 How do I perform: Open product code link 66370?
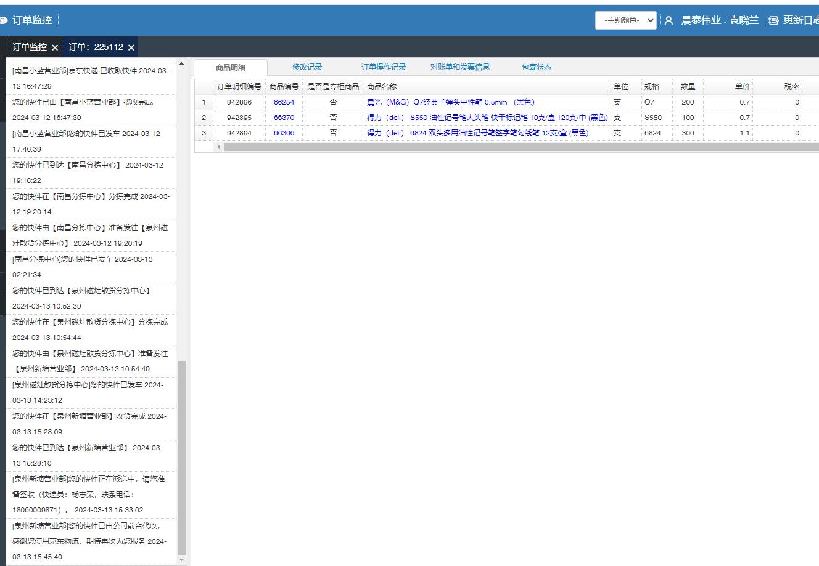[x=284, y=118]
